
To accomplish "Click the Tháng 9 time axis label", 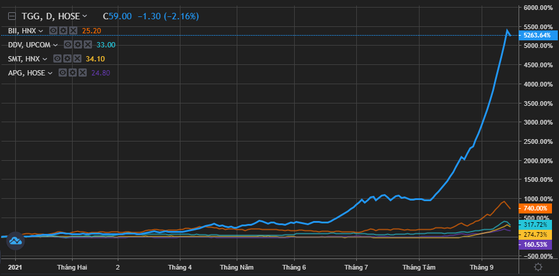I will (482, 267).
